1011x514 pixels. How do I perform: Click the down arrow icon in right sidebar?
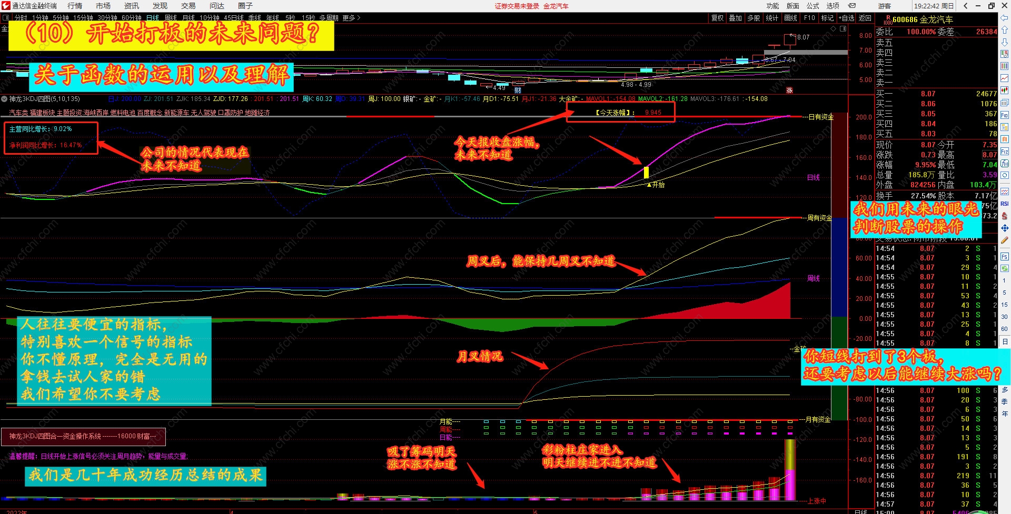(x=1004, y=42)
